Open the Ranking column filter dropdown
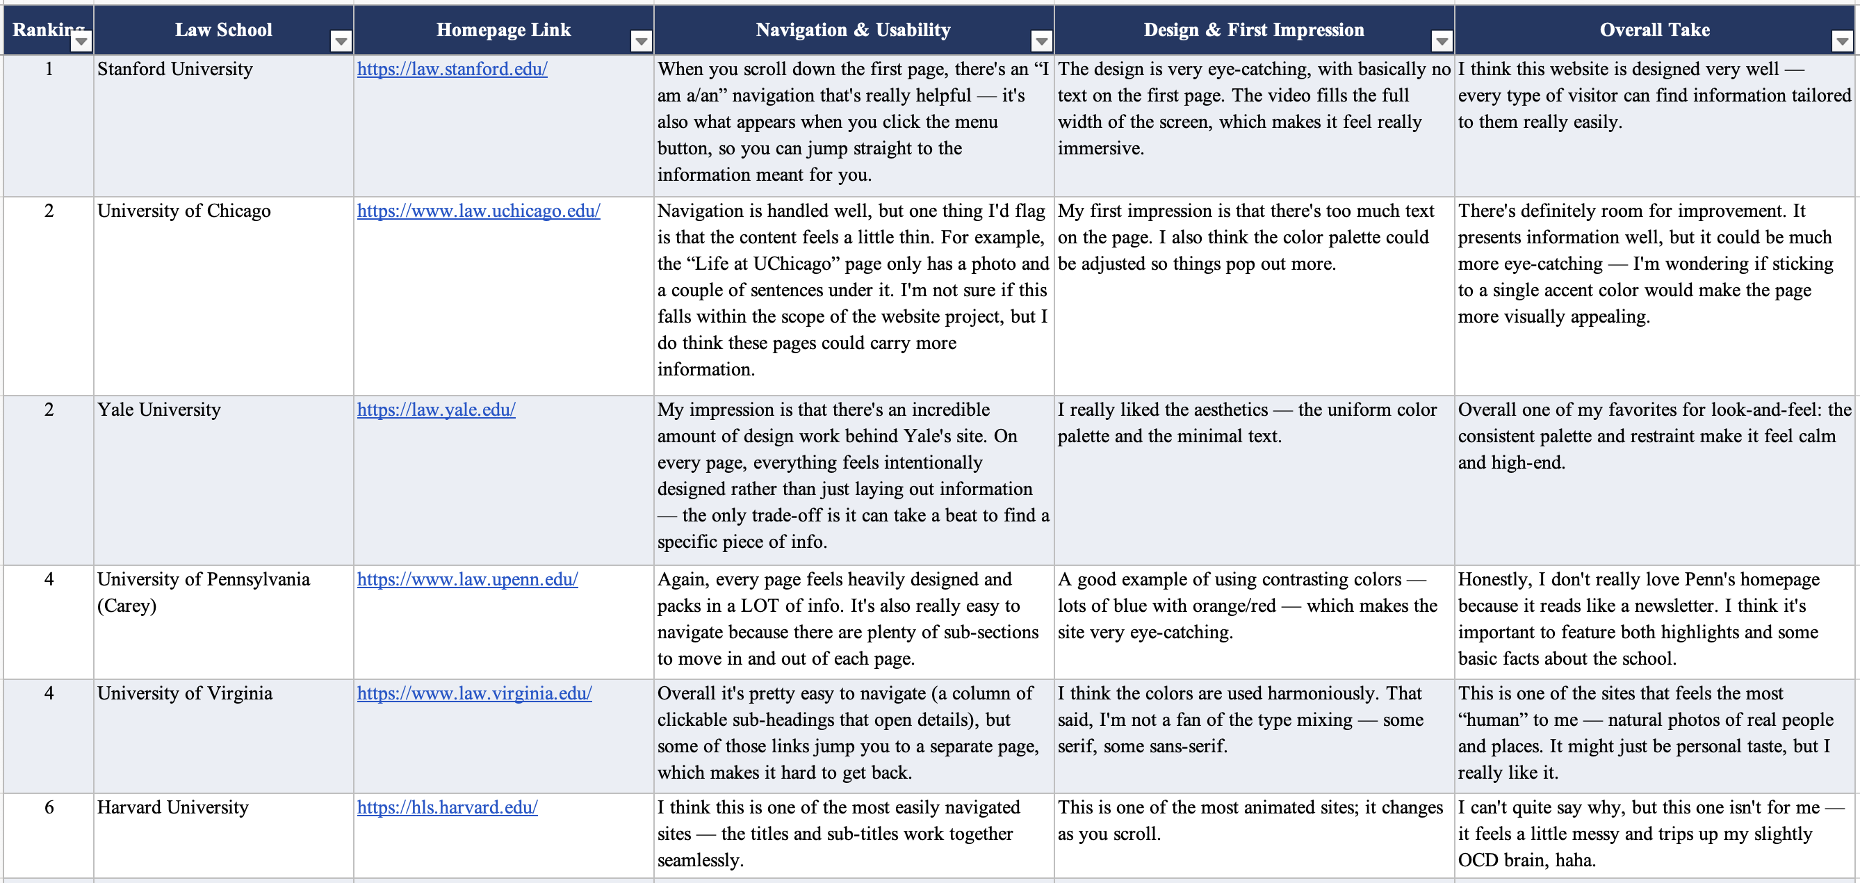 tap(81, 41)
